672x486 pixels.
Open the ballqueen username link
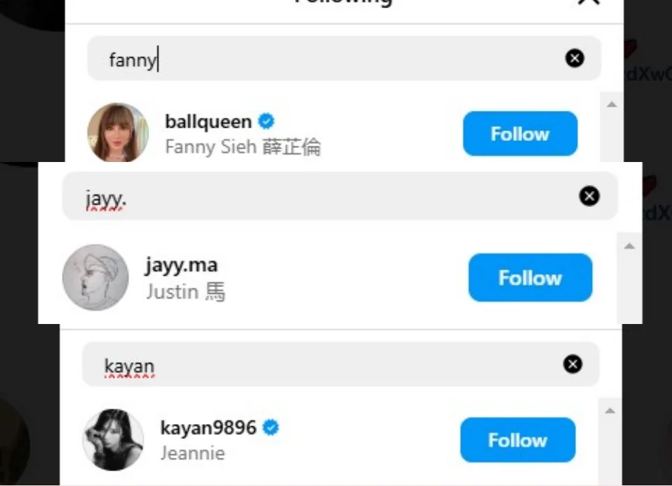click(208, 122)
